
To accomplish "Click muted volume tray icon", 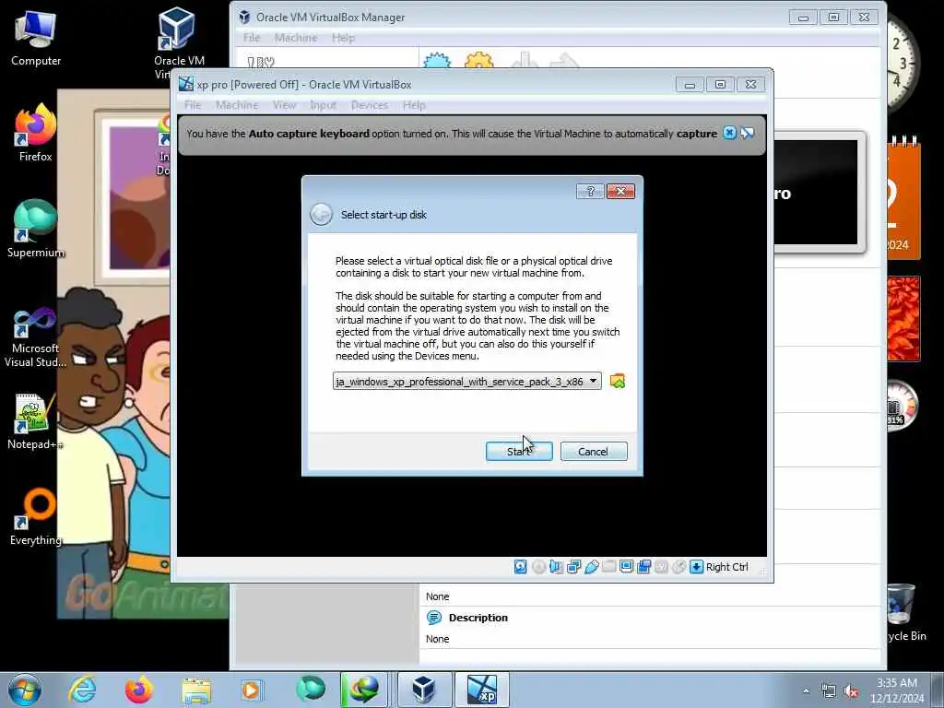I will pyautogui.click(x=851, y=691).
